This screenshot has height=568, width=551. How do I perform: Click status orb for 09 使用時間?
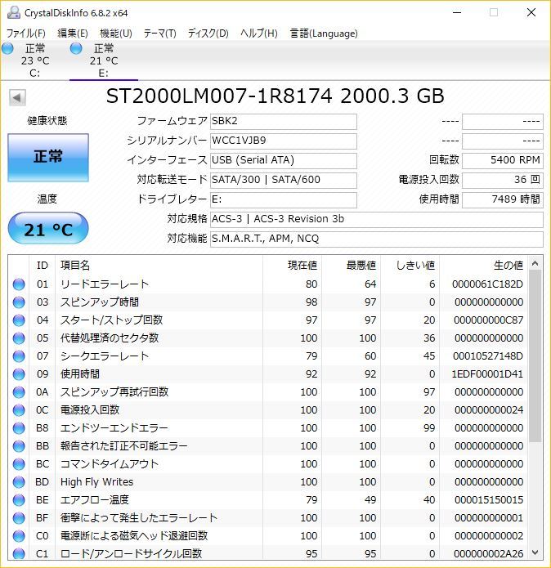point(19,374)
